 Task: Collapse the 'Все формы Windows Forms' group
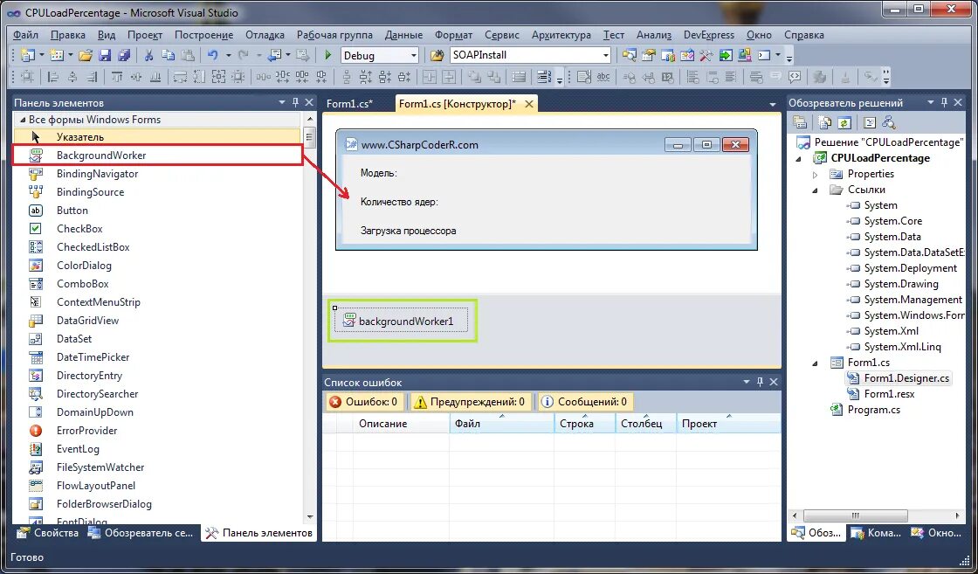click(x=23, y=120)
